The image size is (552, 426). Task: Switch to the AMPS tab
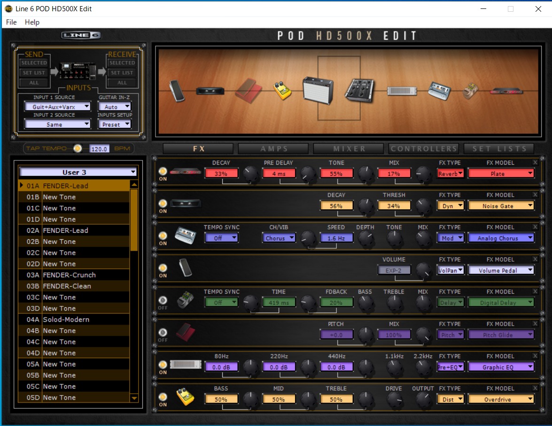[273, 149]
